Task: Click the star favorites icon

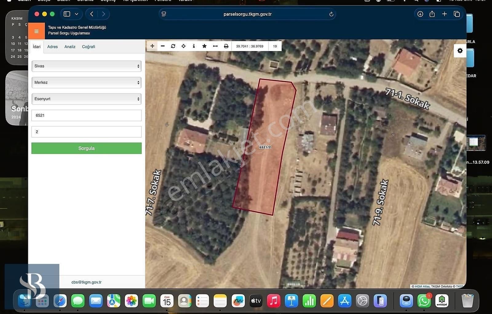Action: pos(204,46)
